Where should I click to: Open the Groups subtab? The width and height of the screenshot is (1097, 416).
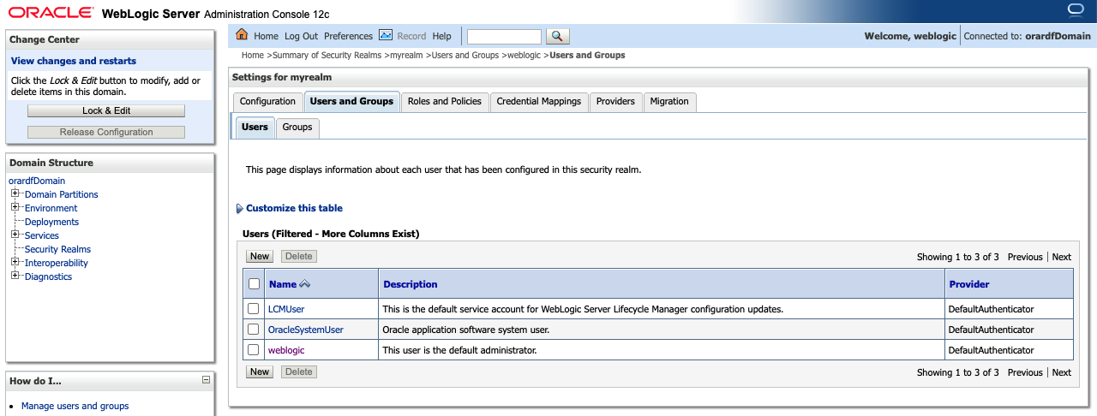coord(297,127)
